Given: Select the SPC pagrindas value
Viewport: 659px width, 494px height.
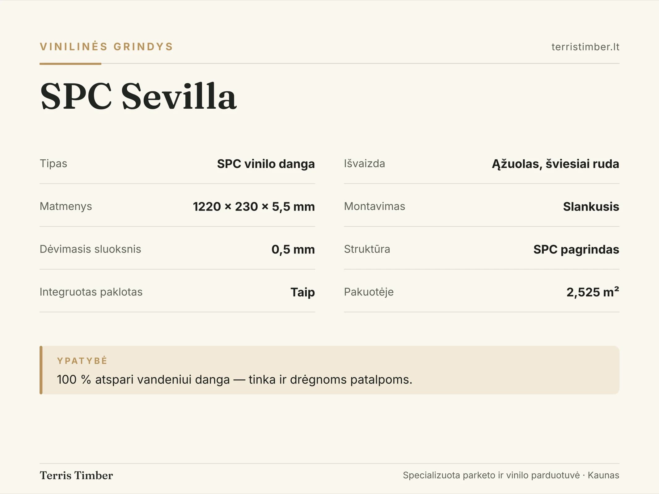Looking at the screenshot, I should tap(576, 249).
